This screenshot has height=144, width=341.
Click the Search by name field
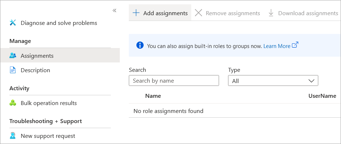174,80
